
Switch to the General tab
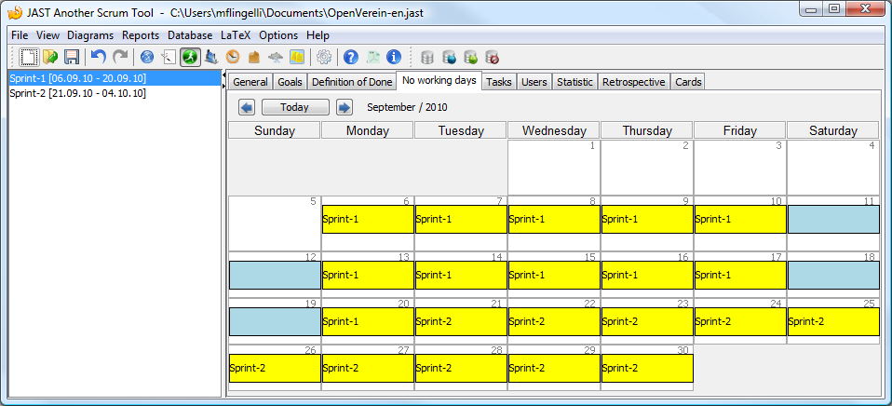tap(250, 82)
